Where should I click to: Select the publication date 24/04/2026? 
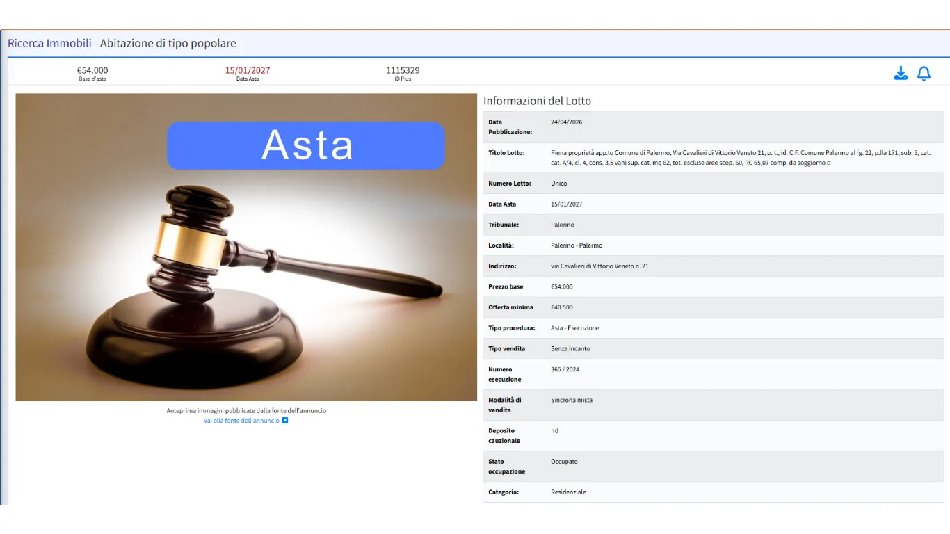[566, 122]
